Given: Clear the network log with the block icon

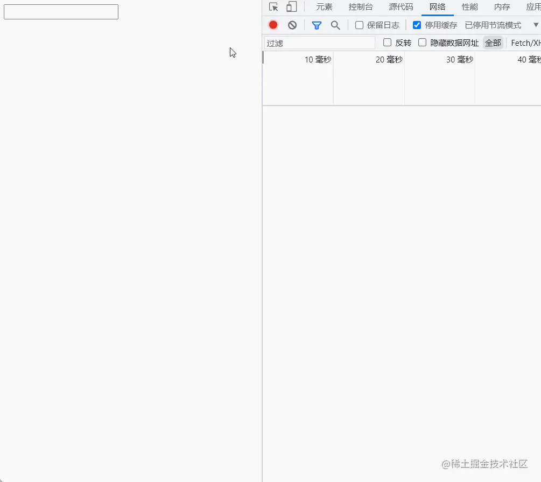Looking at the screenshot, I should pyautogui.click(x=292, y=25).
